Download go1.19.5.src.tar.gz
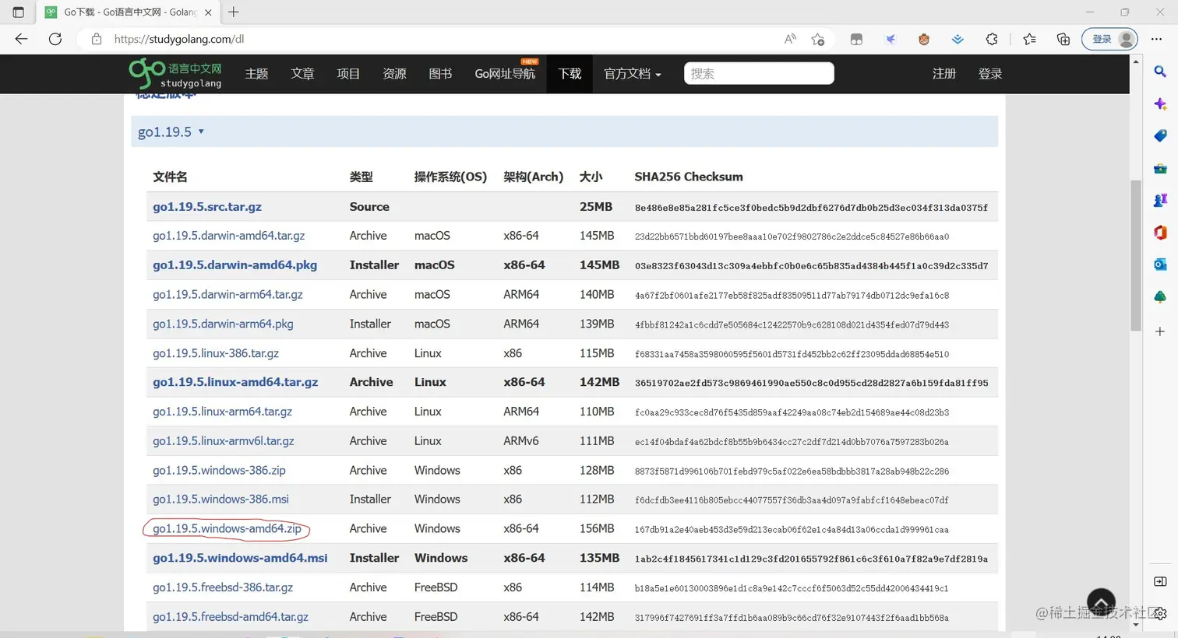Screen dimensions: 1178x638 click(x=207, y=207)
